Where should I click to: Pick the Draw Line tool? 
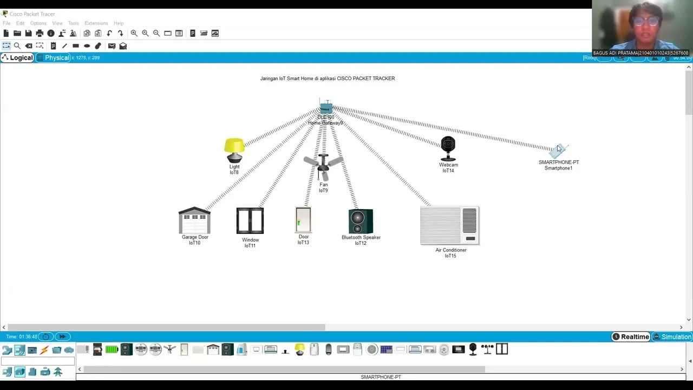pyautogui.click(x=64, y=46)
